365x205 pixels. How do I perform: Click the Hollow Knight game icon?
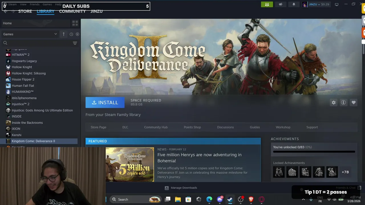[8, 67]
